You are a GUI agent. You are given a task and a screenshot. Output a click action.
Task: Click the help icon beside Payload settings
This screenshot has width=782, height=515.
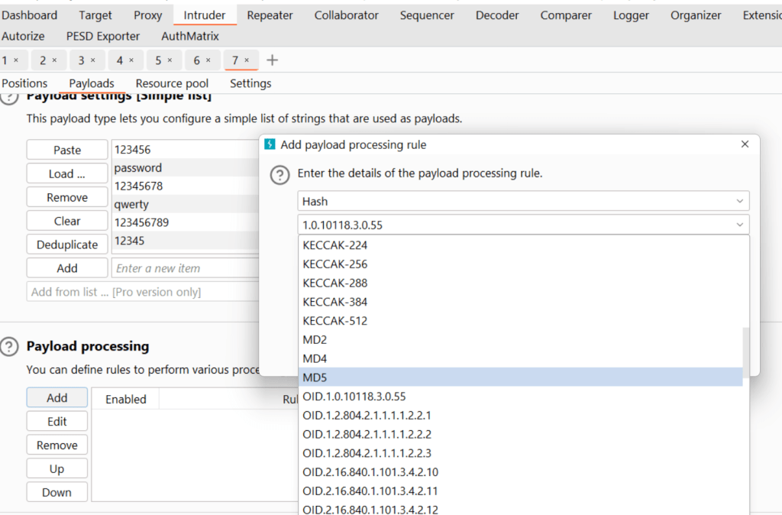[9, 97]
